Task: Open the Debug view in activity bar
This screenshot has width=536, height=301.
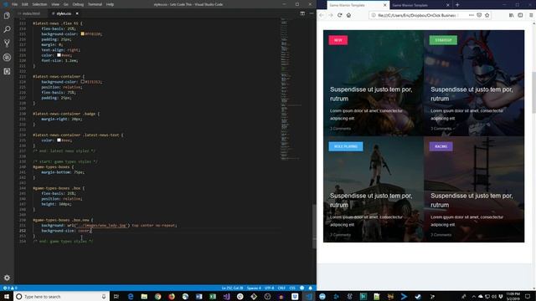Action: click(x=7, y=58)
